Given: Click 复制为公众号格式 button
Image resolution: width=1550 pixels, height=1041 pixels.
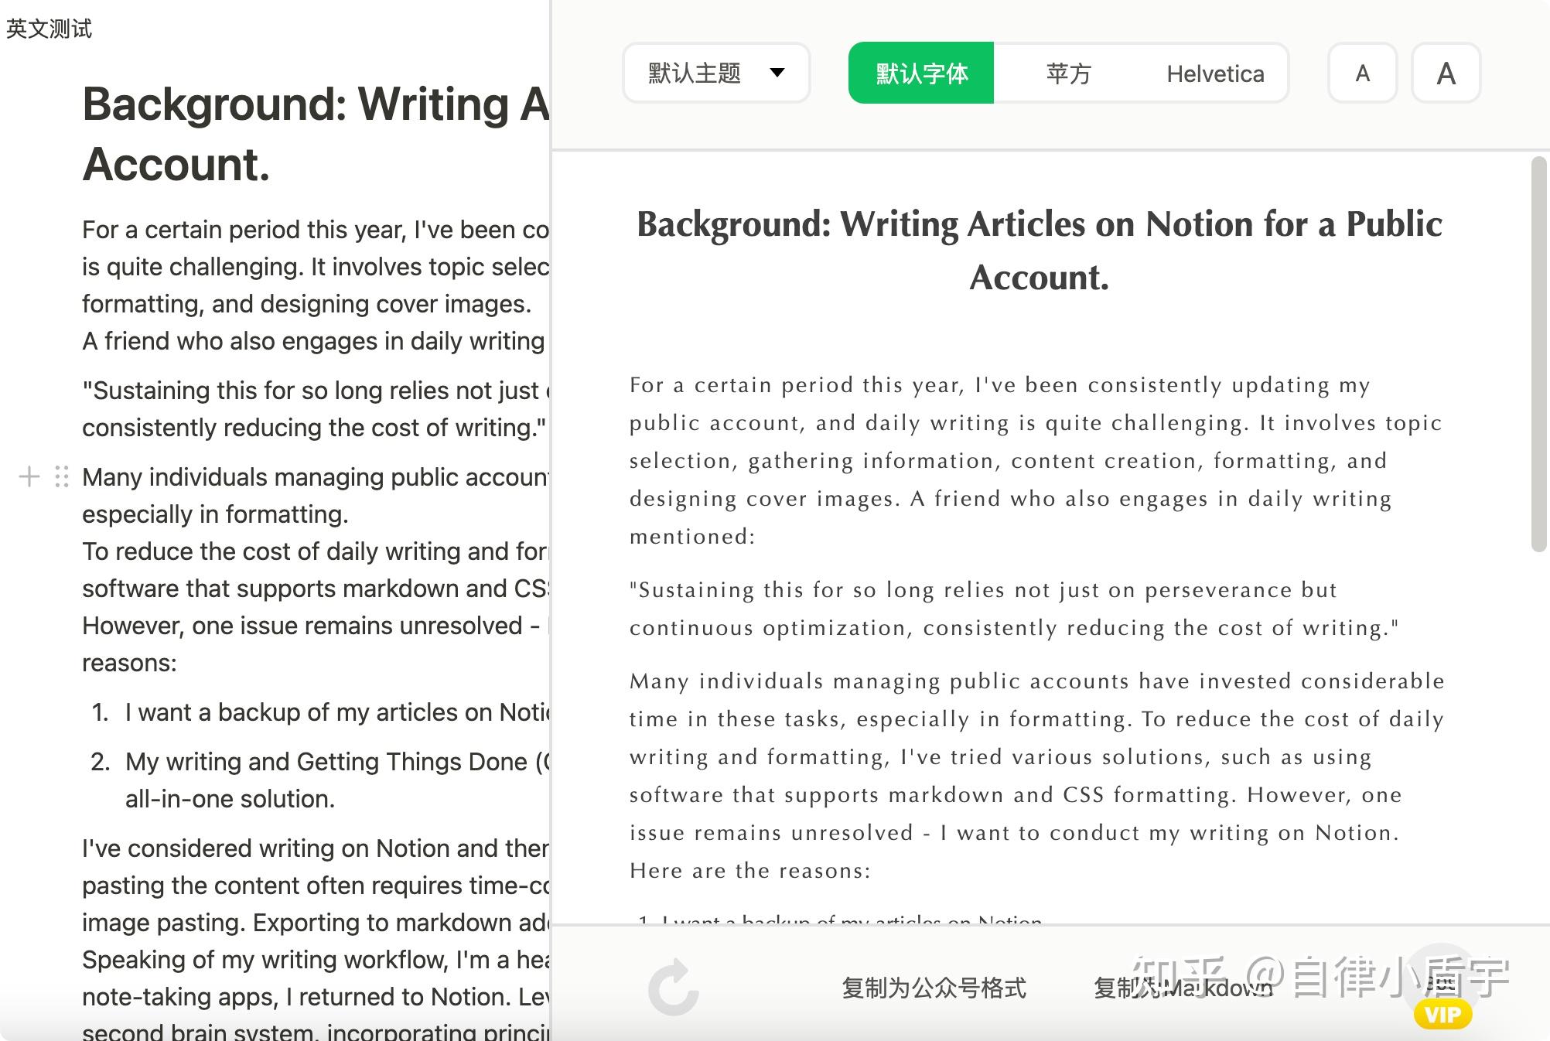Looking at the screenshot, I should [x=934, y=988].
